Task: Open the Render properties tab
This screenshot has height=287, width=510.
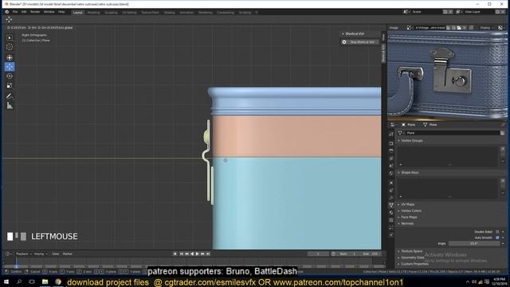Action: pyautogui.click(x=391, y=143)
